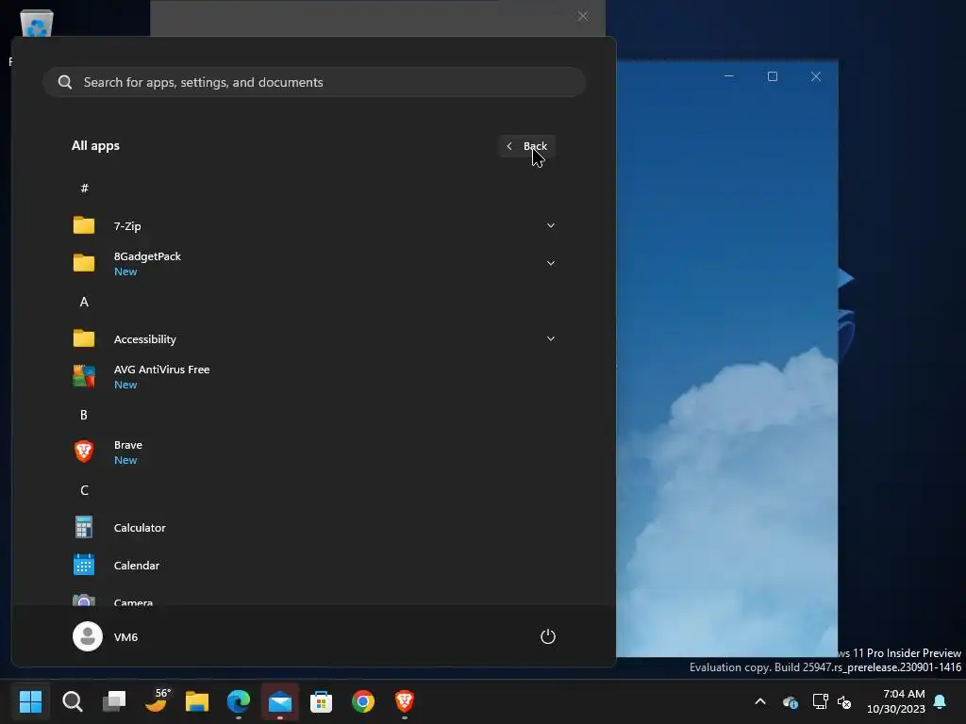Click the Back button in All apps
This screenshot has height=724, width=966.
coord(526,146)
